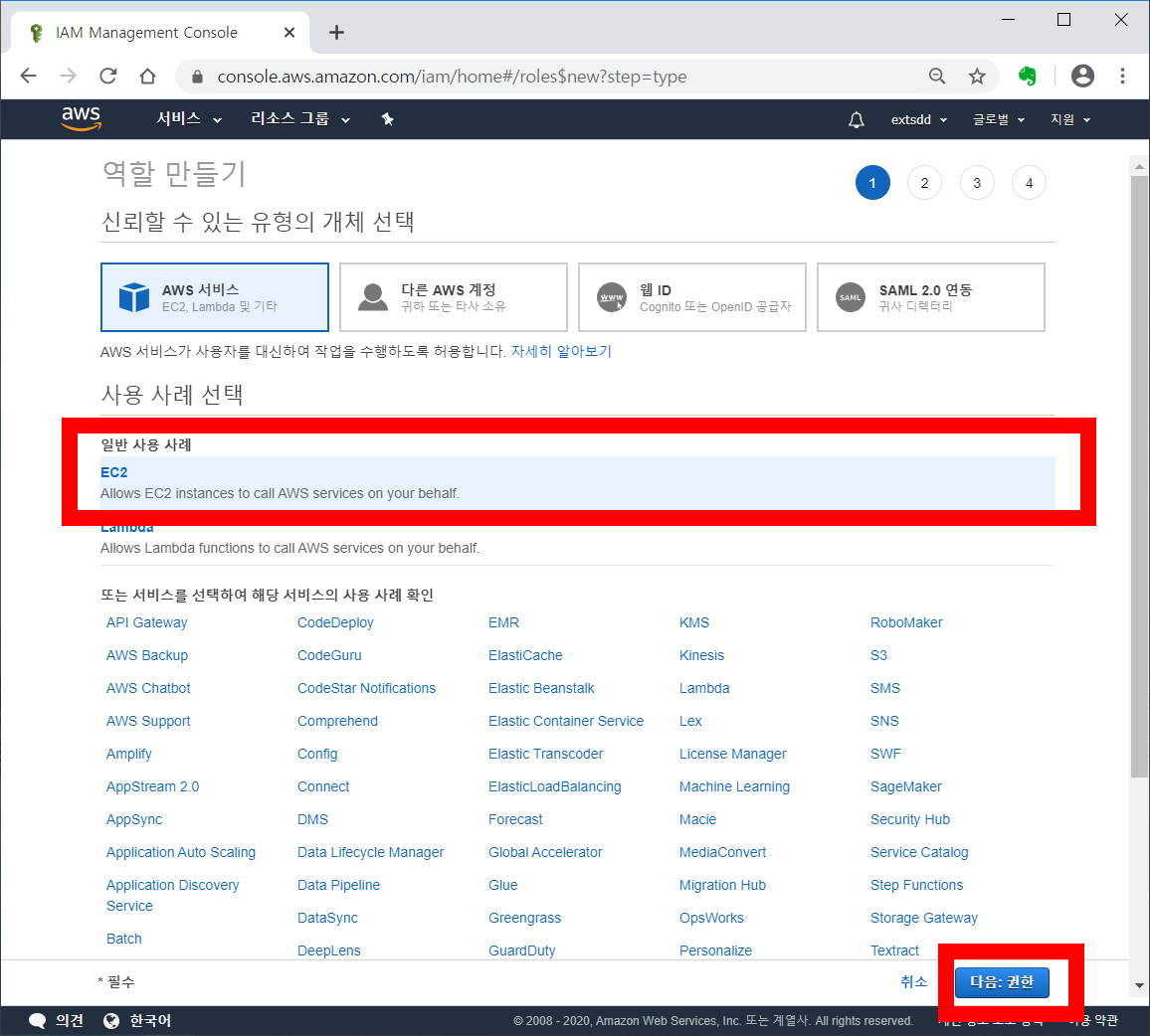Select Data Pipeline service
1150x1036 pixels.
pyautogui.click(x=338, y=885)
